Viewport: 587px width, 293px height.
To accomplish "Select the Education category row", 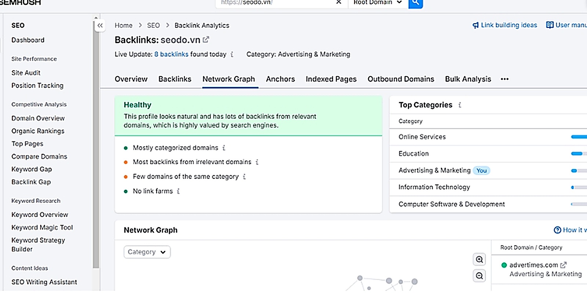I will coord(488,154).
